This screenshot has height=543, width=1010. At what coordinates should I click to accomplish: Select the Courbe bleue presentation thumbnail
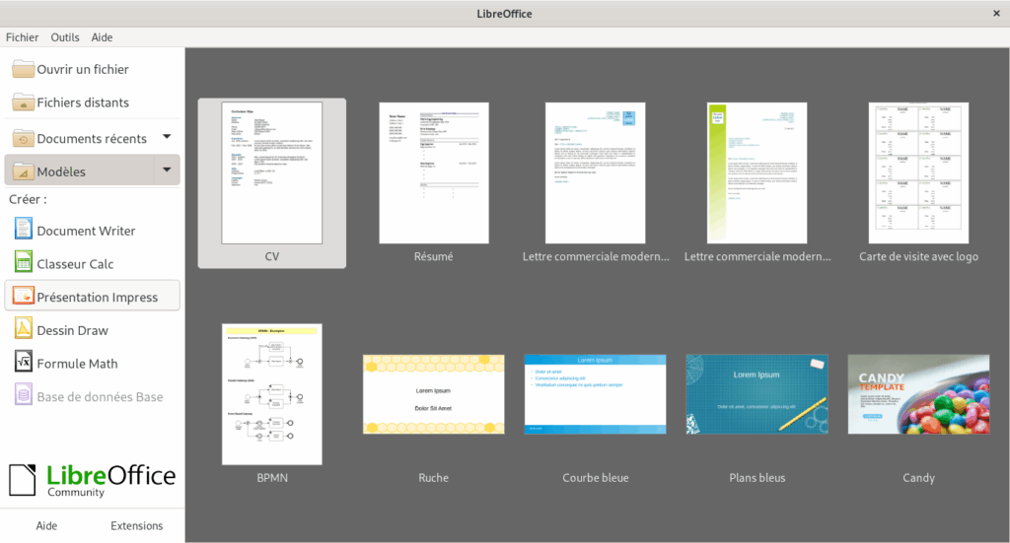(x=595, y=394)
